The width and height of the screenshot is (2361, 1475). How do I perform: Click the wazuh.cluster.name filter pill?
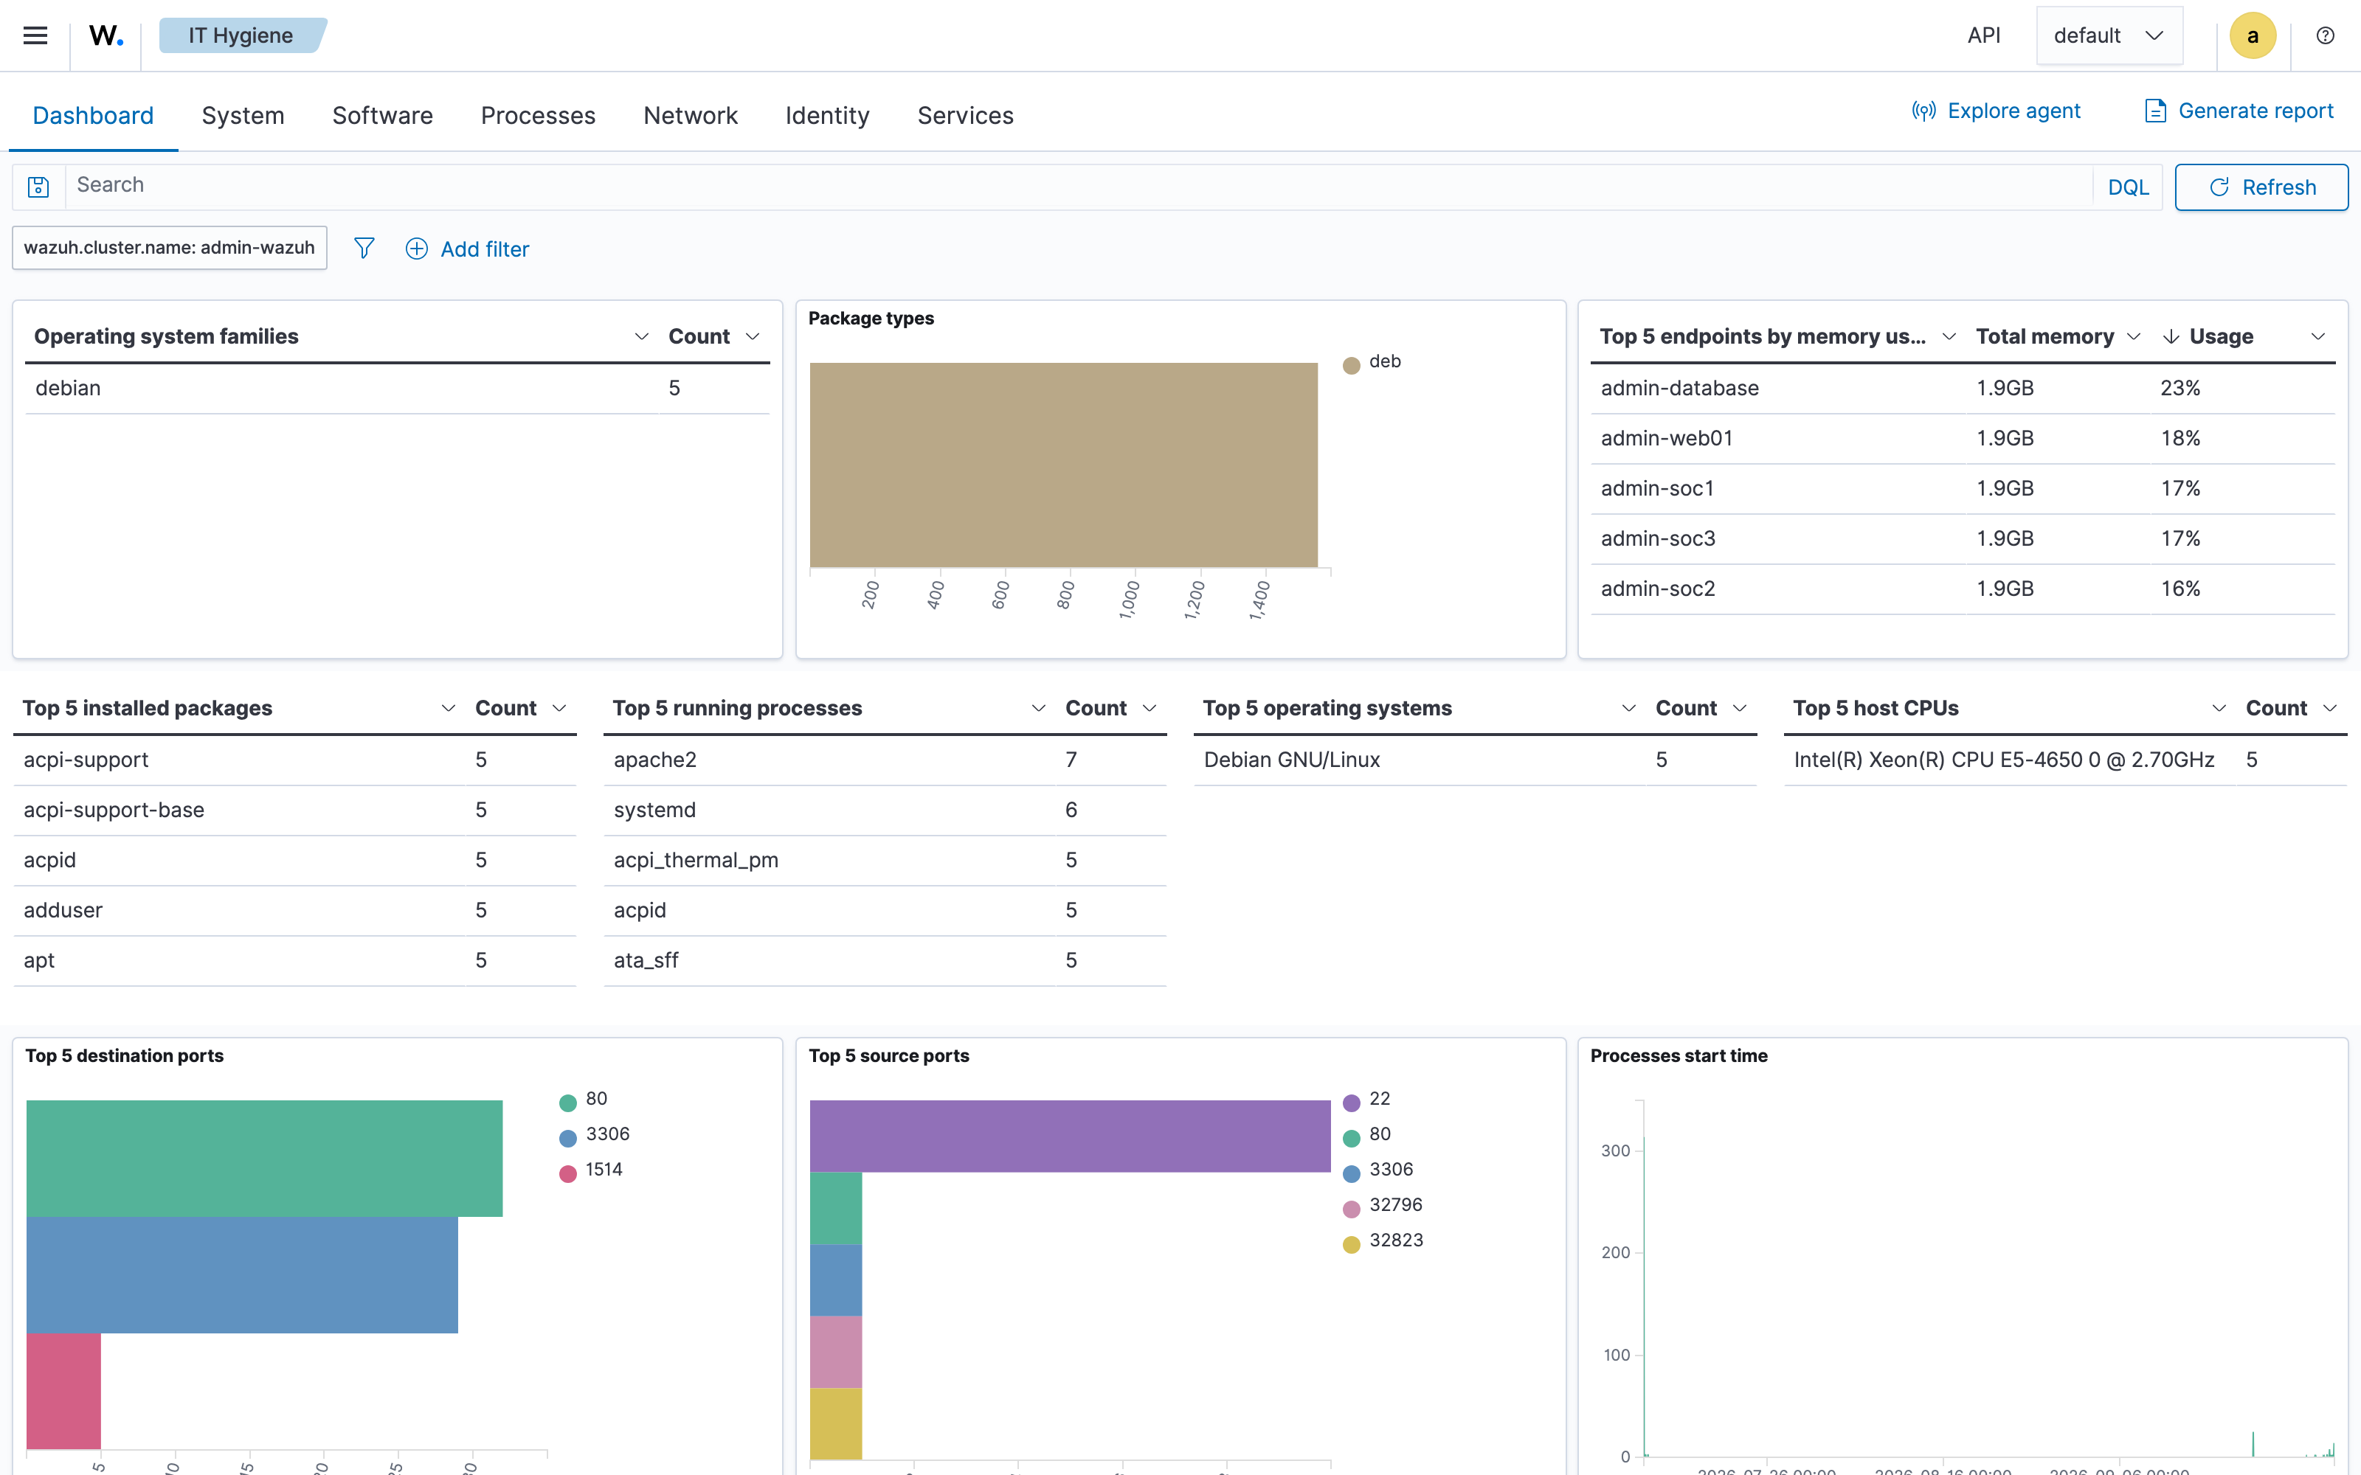(x=169, y=247)
